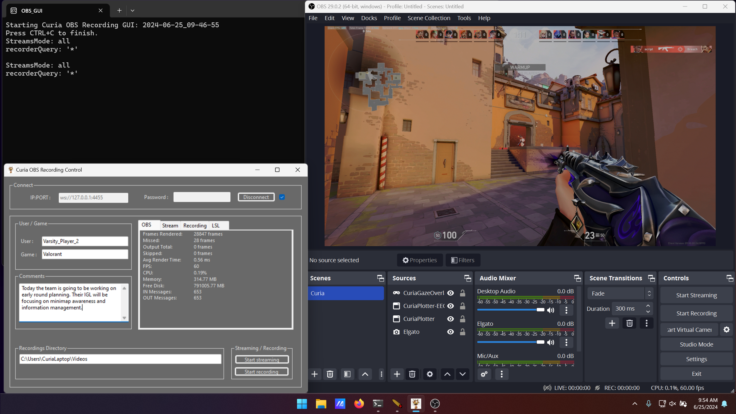The image size is (736, 414).
Task: Open File Explorer from taskbar
Action: point(321,404)
